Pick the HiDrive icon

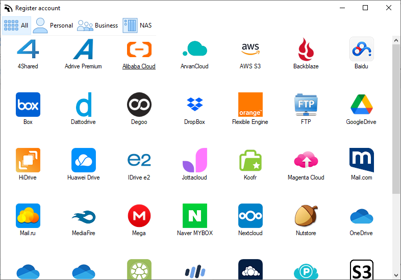pos(28,160)
